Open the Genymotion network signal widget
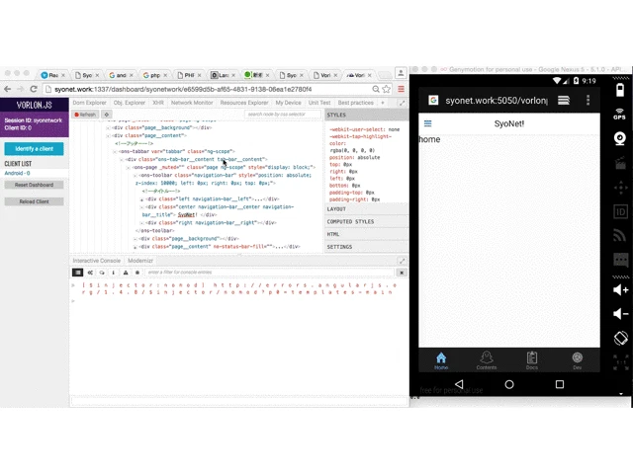The image size is (633, 474). (620, 235)
